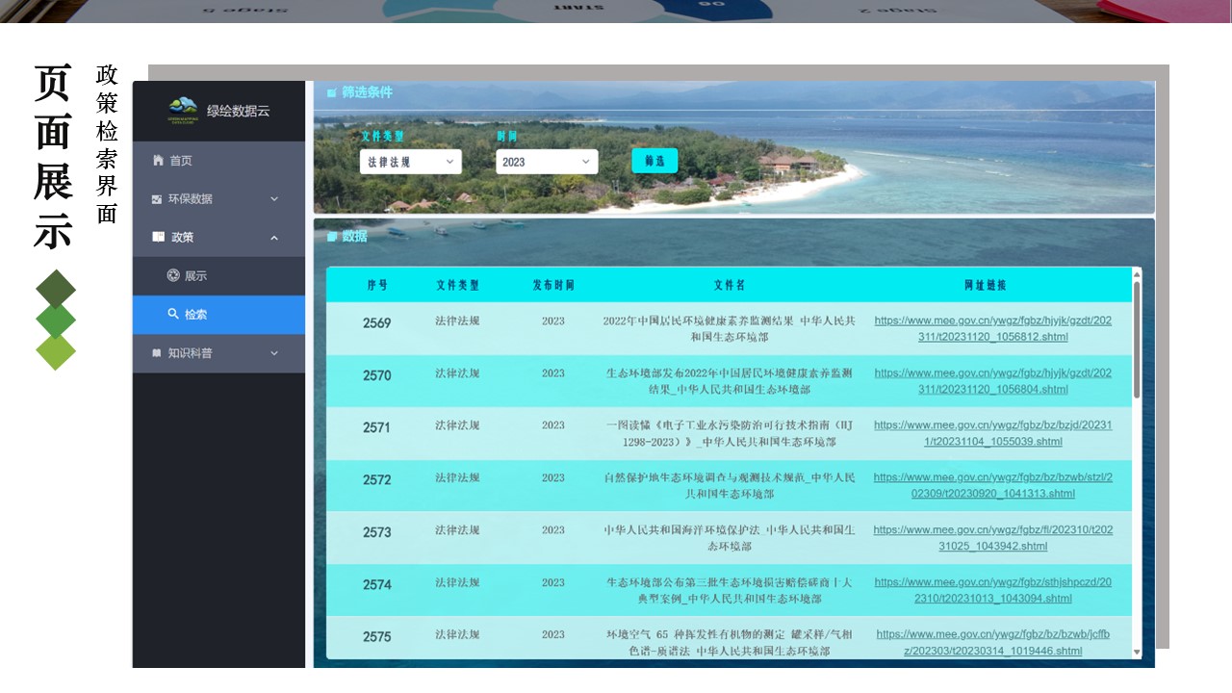This screenshot has height=693, width=1232.
Task: Open the 展示 submenu item
Action: click(218, 275)
